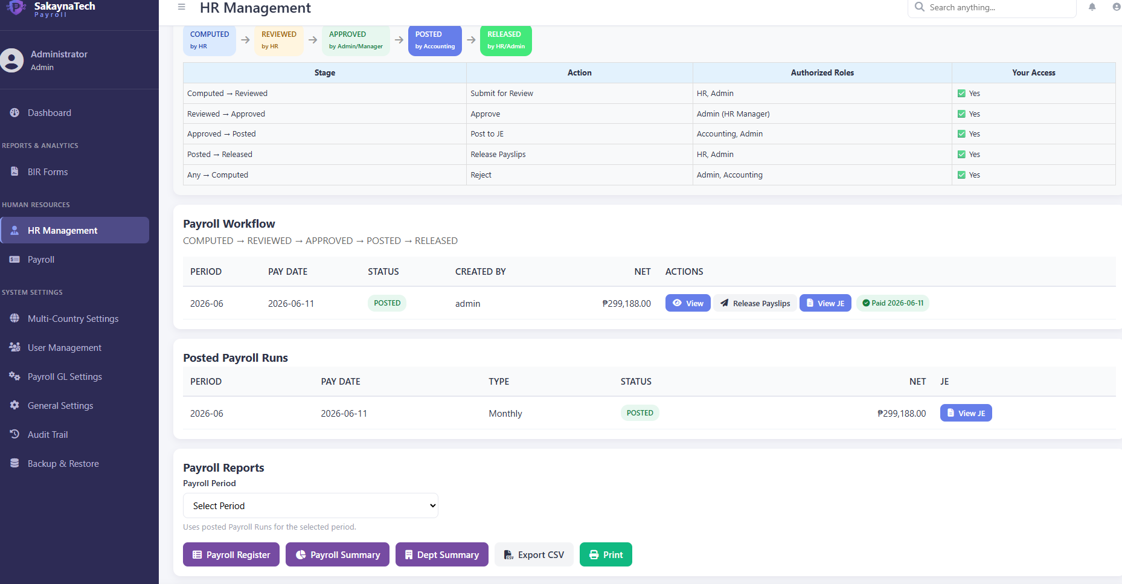
Task: Click the search magnifier icon
Action: coord(920,7)
